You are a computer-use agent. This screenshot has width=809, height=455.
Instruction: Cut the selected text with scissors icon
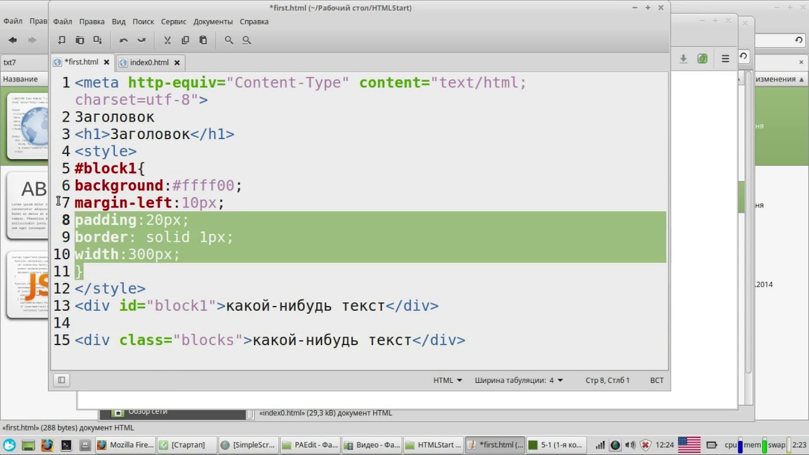(x=167, y=40)
